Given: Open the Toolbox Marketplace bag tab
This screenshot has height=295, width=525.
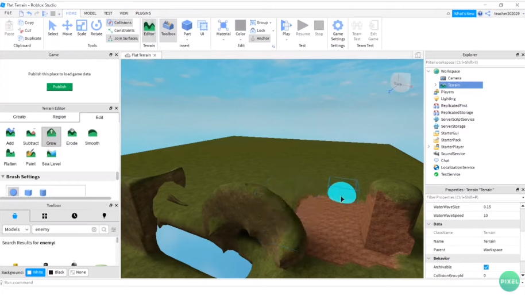Looking at the screenshot, I should (15, 216).
